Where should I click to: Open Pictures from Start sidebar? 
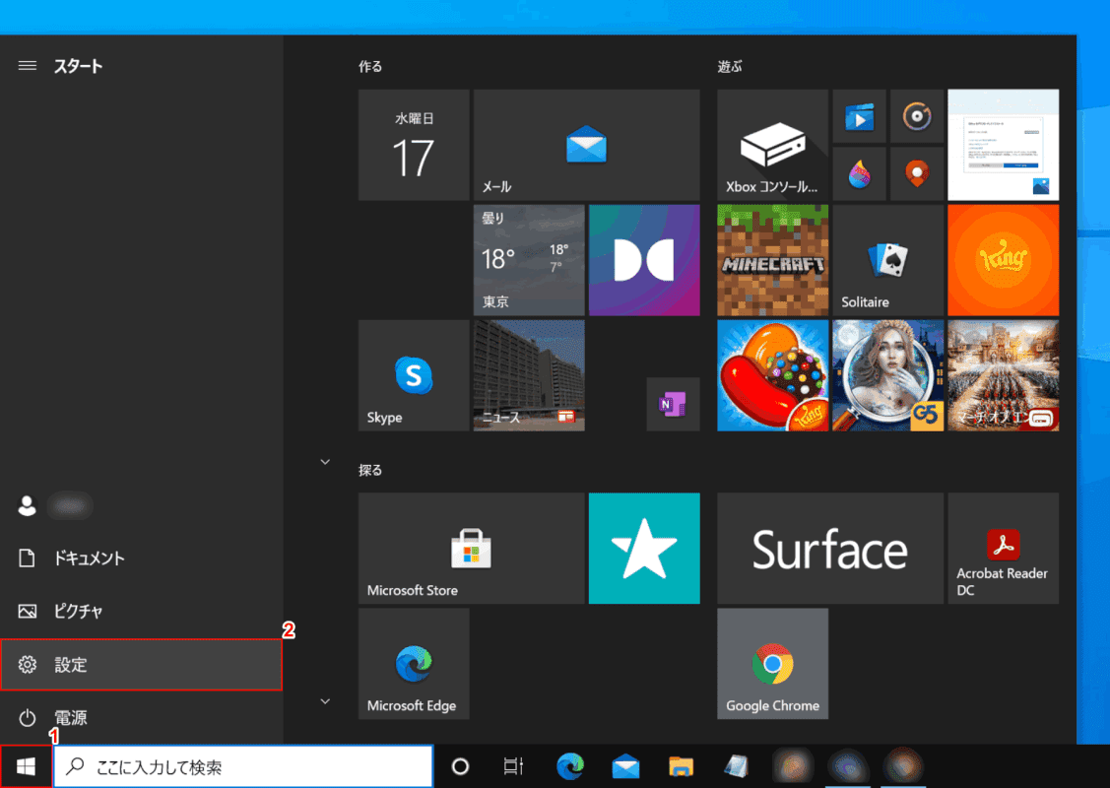(x=142, y=611)
